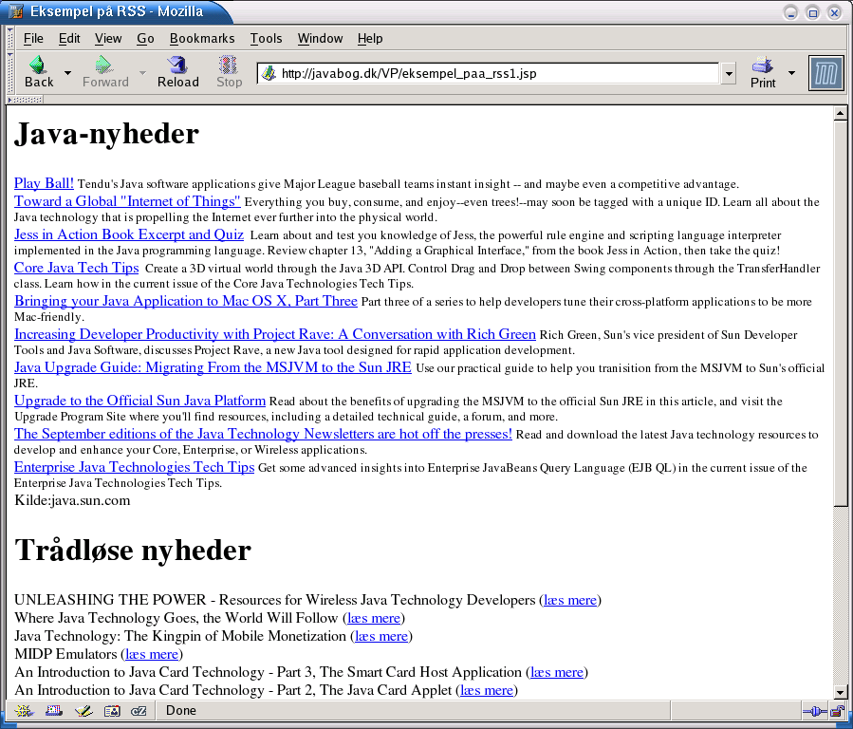Click the Print toolbar icon

763,72
